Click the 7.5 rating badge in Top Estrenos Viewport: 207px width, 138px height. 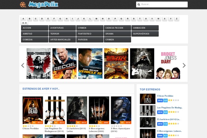165,124
